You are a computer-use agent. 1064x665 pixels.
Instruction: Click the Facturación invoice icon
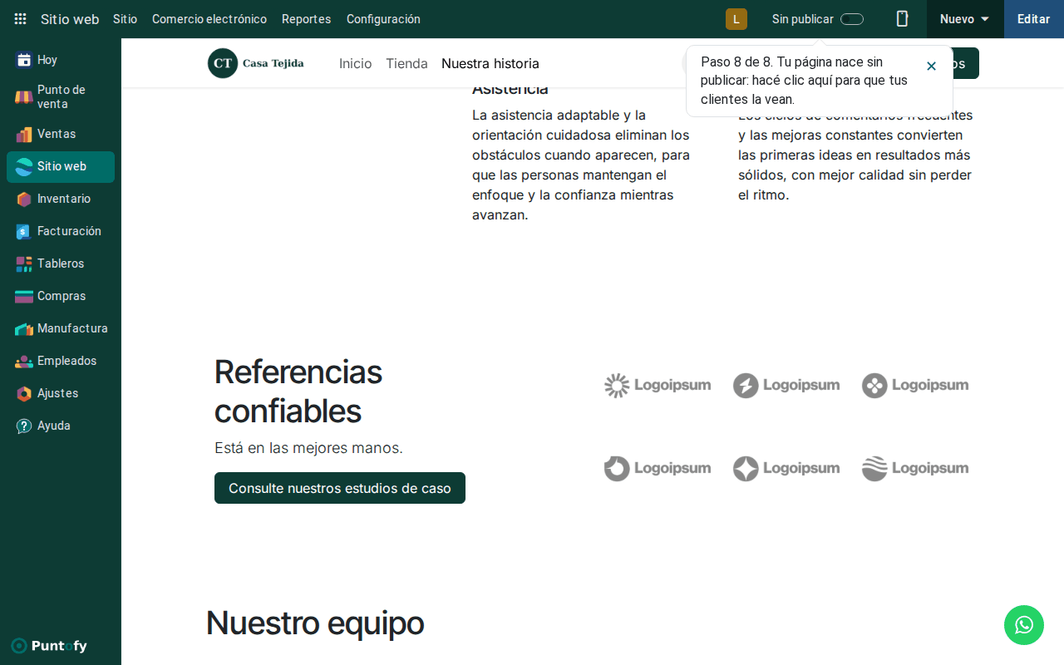(24, 231)
